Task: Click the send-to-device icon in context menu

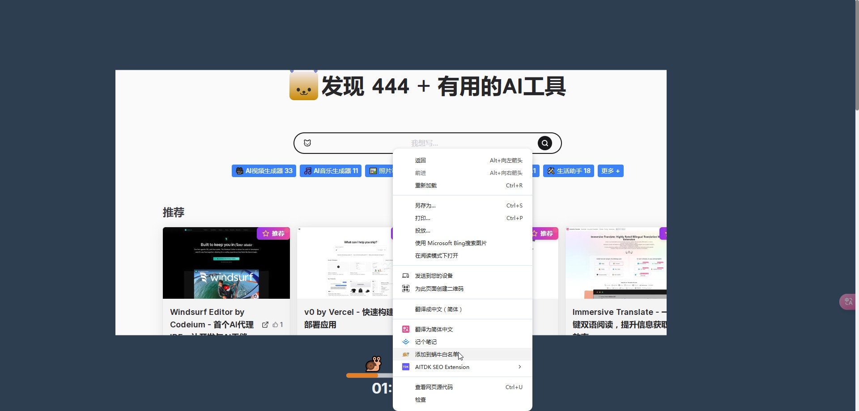Action: pyautogui.click(x=406, y=275)
